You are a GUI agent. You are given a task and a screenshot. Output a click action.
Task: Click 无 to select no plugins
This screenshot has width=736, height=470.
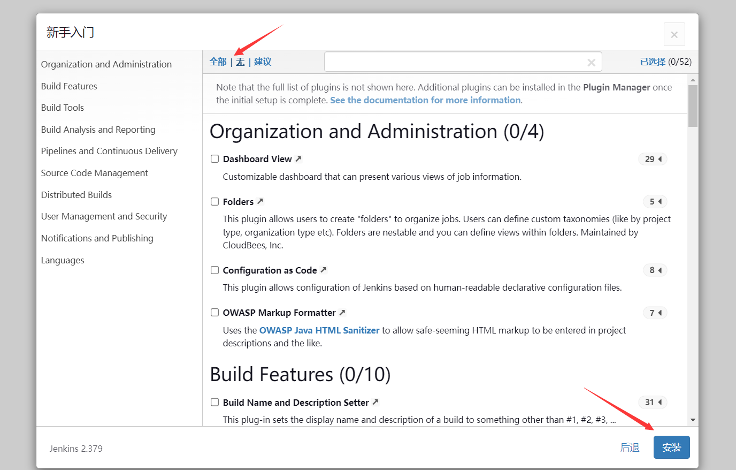coord(240,62)
